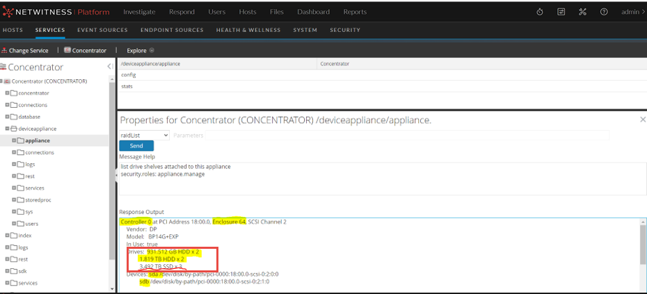647x294 pixels.
Task: Open the raidList message dropdown
Action: tap(144, 135)
